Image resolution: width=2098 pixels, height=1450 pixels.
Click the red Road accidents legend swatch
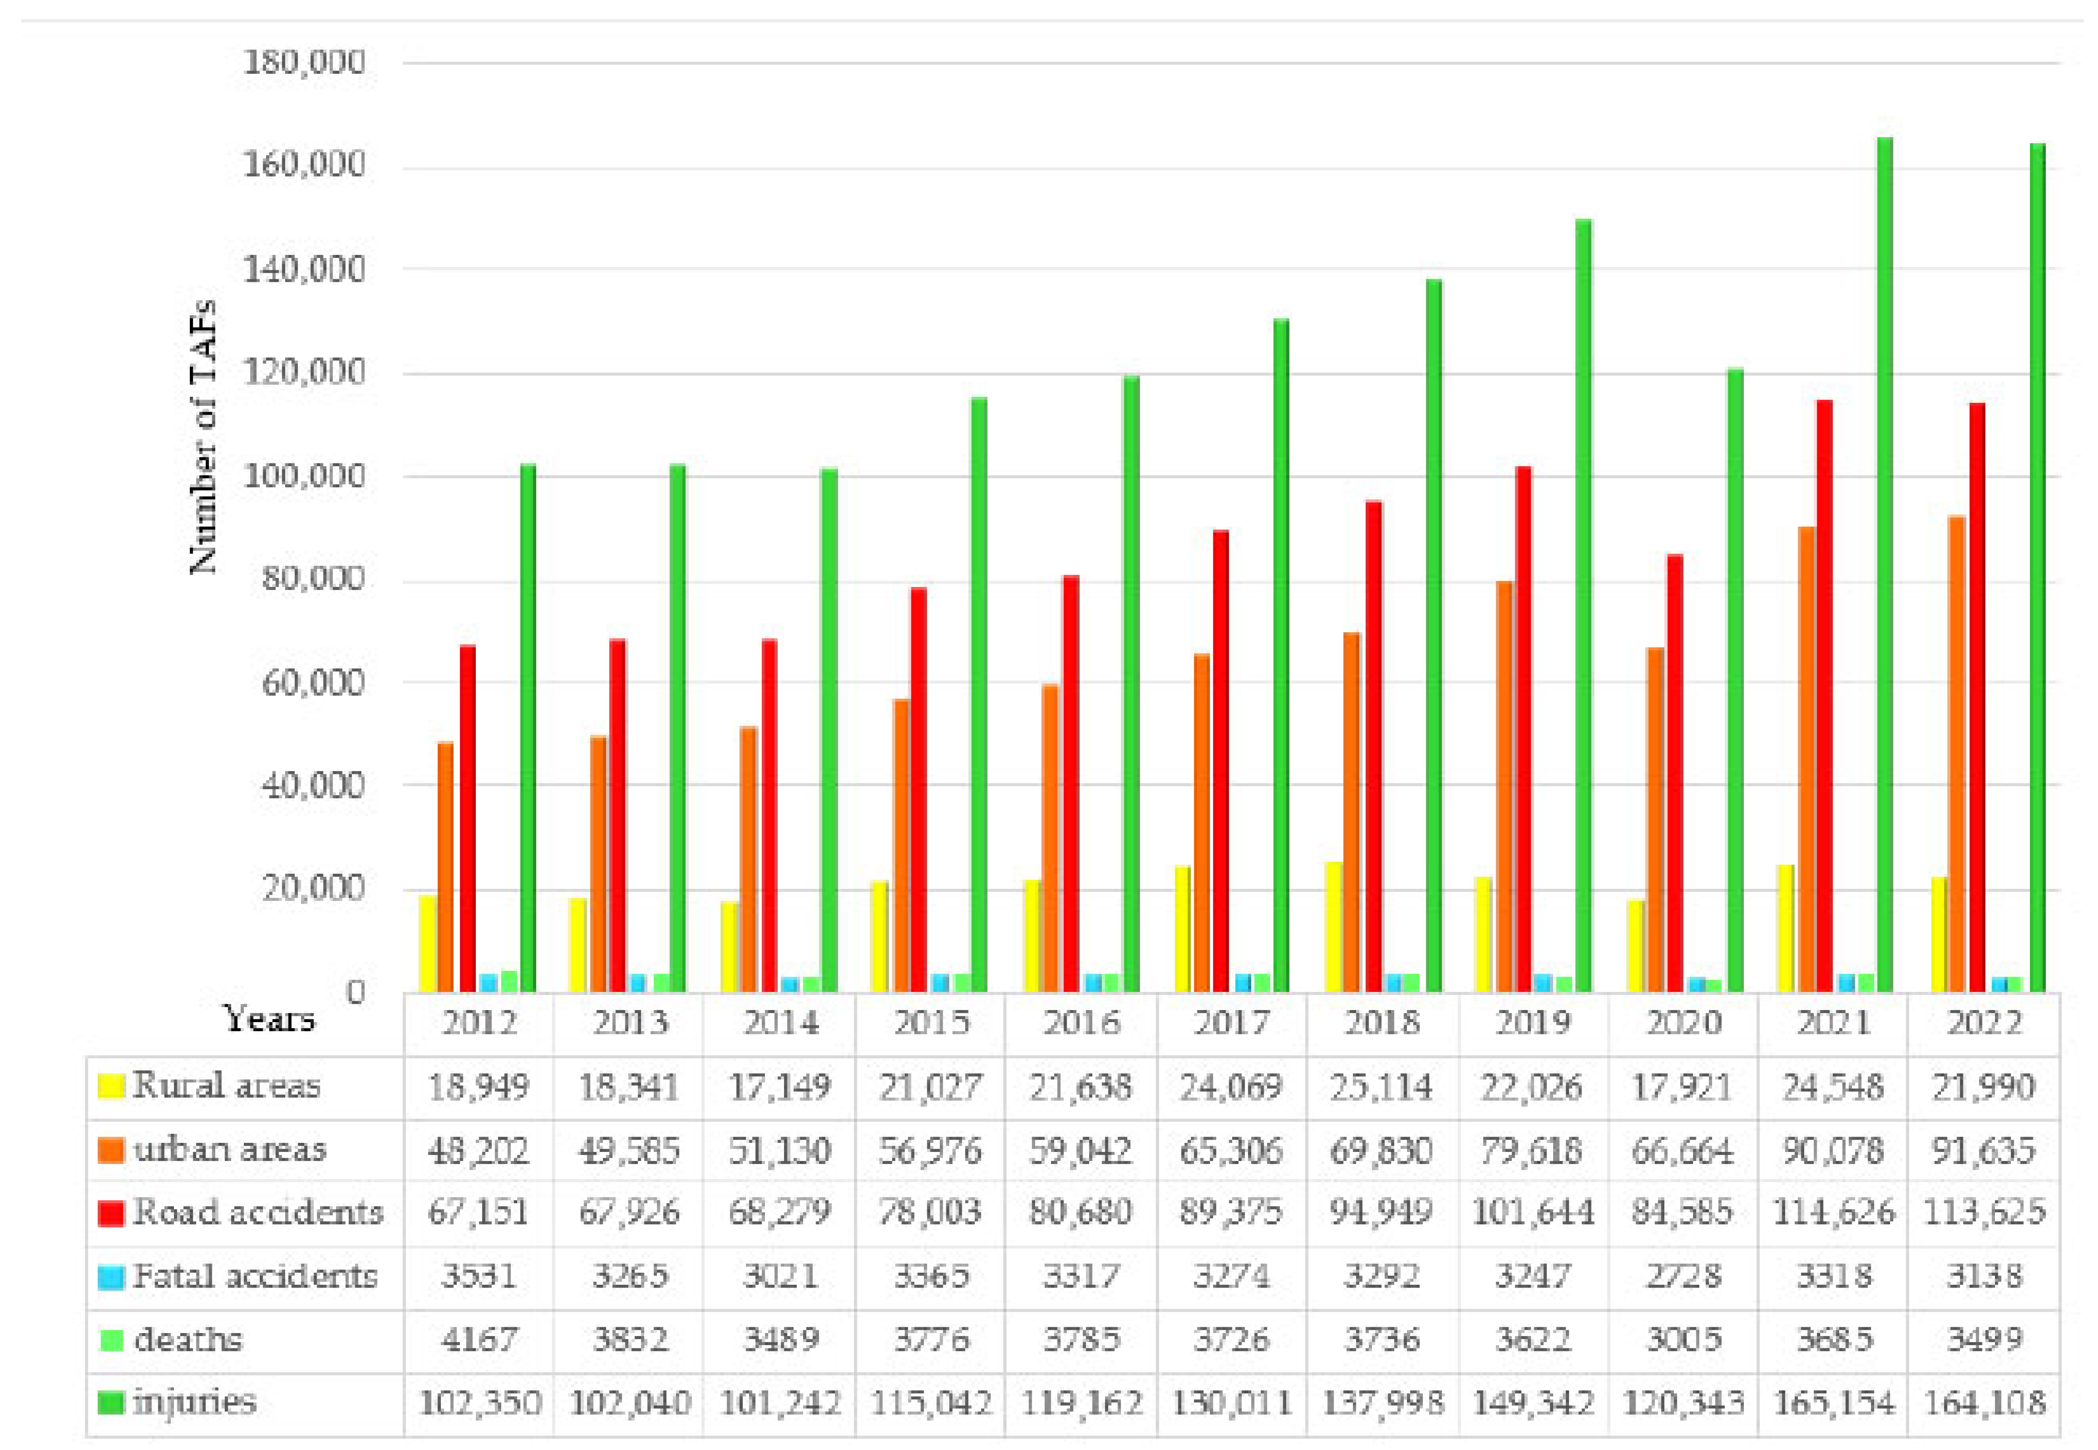pos(111,1213)
